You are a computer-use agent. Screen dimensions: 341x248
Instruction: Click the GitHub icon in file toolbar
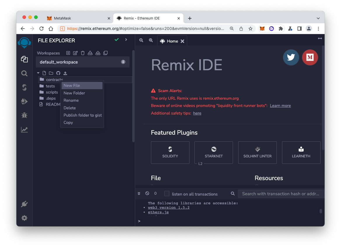pyautogui.click(x=58, y=73)
